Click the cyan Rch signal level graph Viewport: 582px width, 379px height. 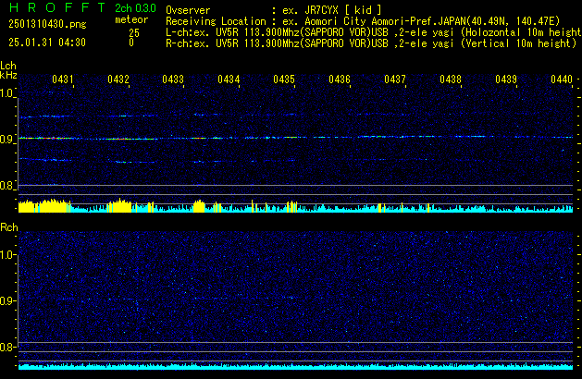tap(295, 366)
